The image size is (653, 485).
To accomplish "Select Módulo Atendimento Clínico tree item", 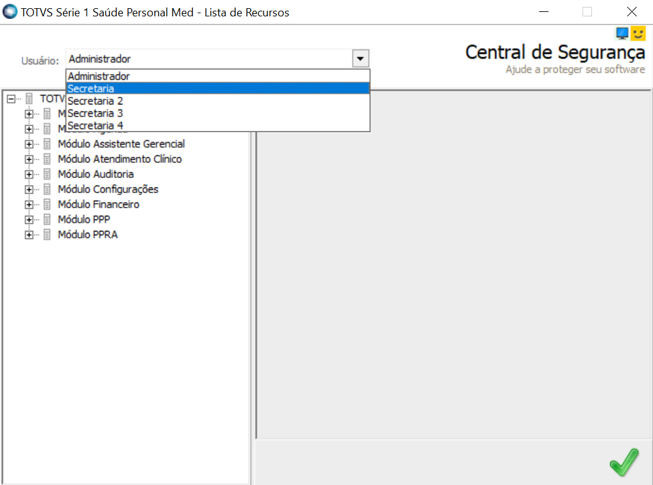I will tap(120, 159).
